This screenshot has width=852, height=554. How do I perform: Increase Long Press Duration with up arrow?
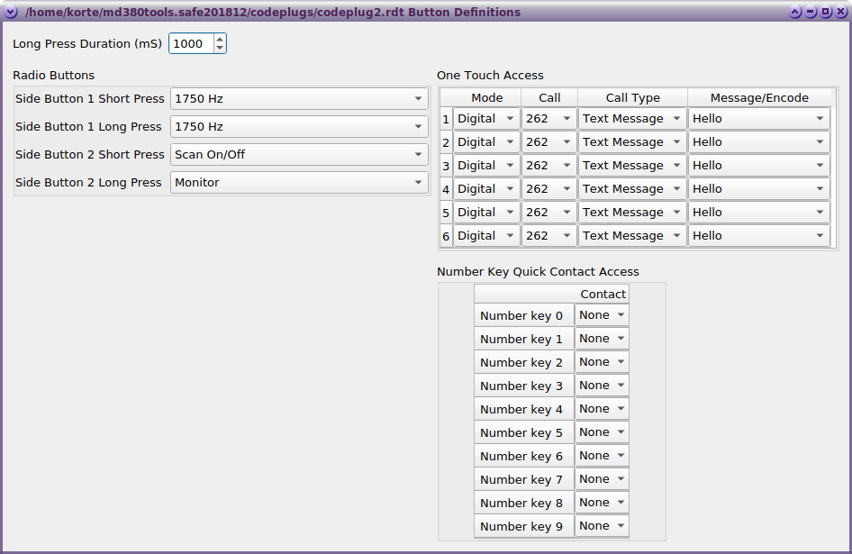(x=220, y=39)
